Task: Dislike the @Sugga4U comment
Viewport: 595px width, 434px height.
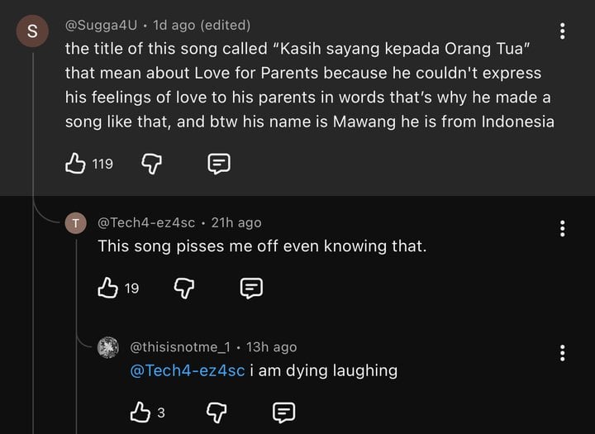Action: tap(151, 164)
